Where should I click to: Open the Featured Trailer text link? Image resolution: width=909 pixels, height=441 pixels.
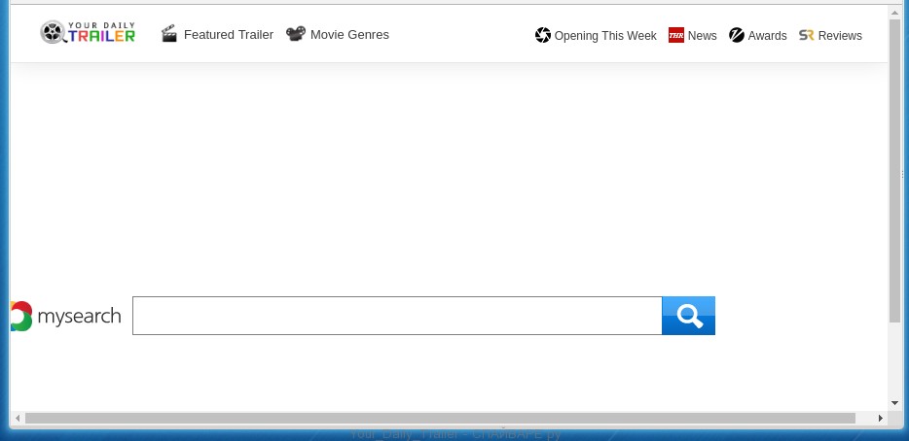click(229, 35)
